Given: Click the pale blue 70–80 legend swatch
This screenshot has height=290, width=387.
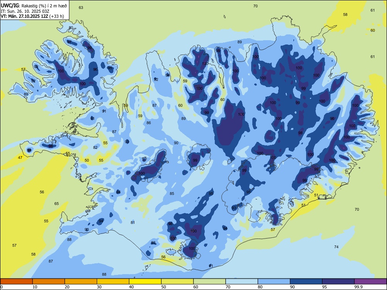Looking at the screenshot, I should coord(241,281).
